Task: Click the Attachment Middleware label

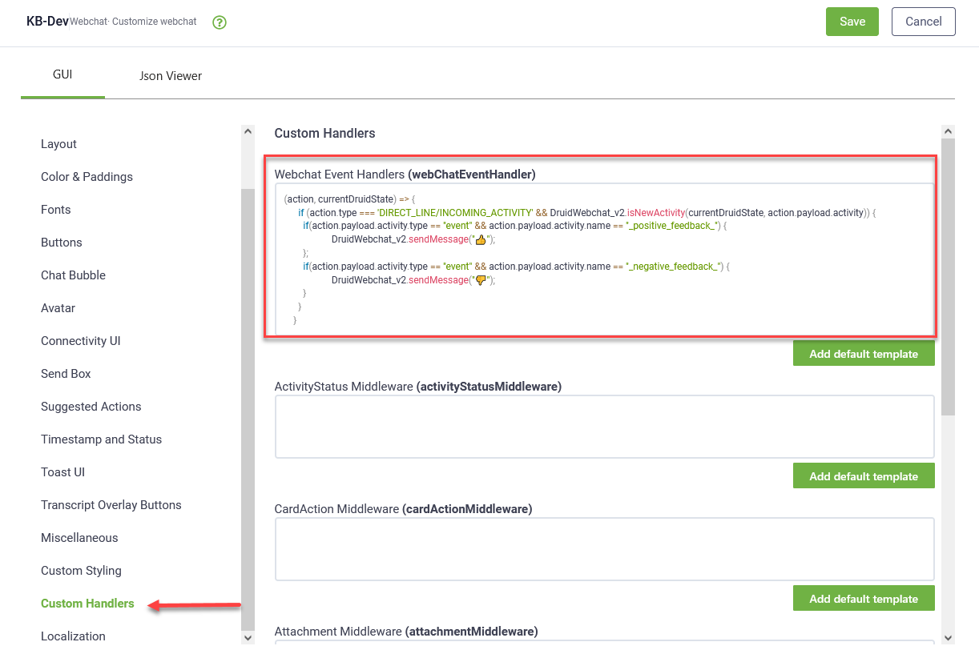Action: (x=406, y=632)
